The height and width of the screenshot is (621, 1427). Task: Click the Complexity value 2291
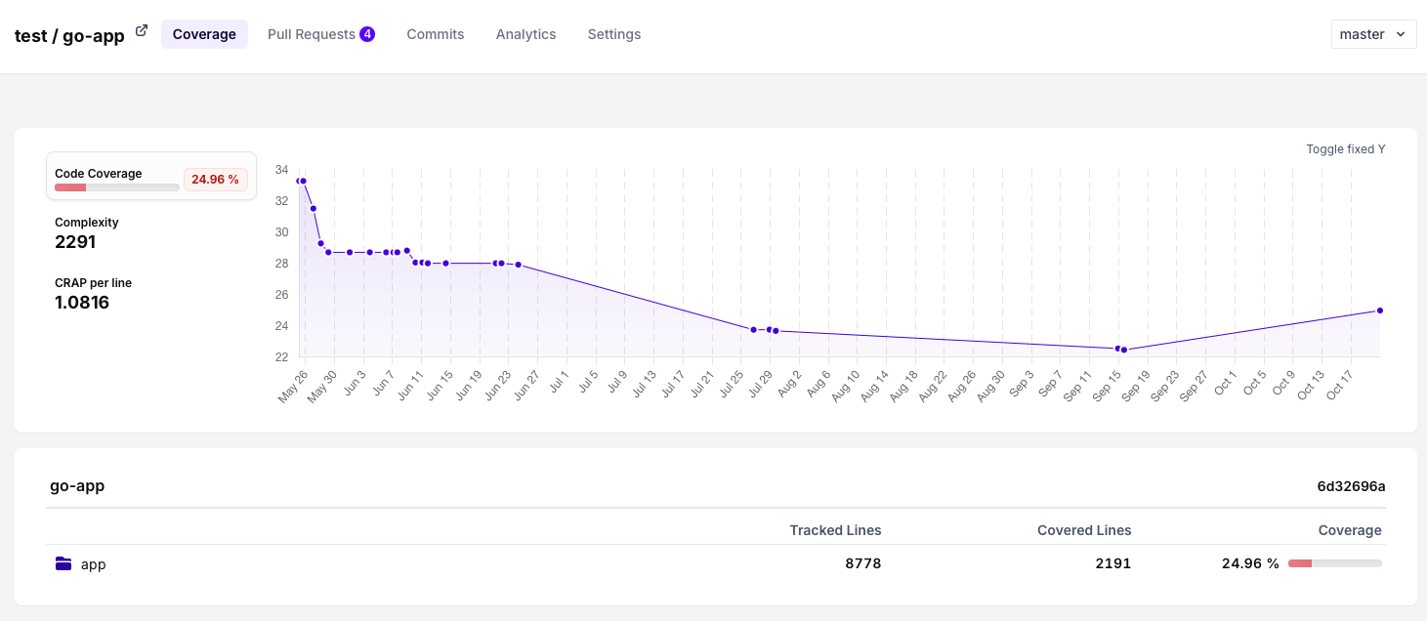click(x=75, y=242)
